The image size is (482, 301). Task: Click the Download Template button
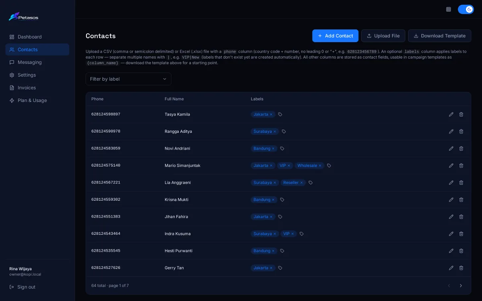click(x=439, y=36)
